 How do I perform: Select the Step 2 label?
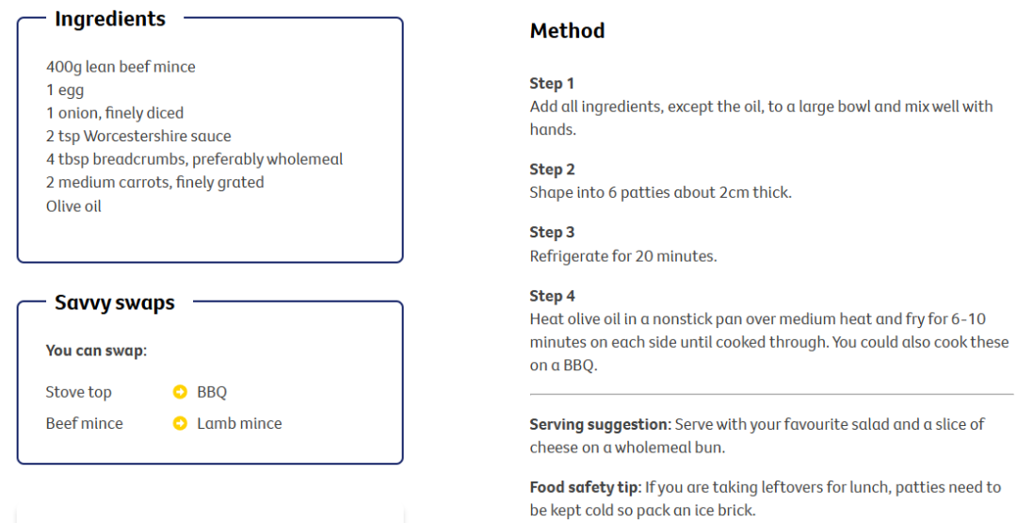tap(552, 170)
